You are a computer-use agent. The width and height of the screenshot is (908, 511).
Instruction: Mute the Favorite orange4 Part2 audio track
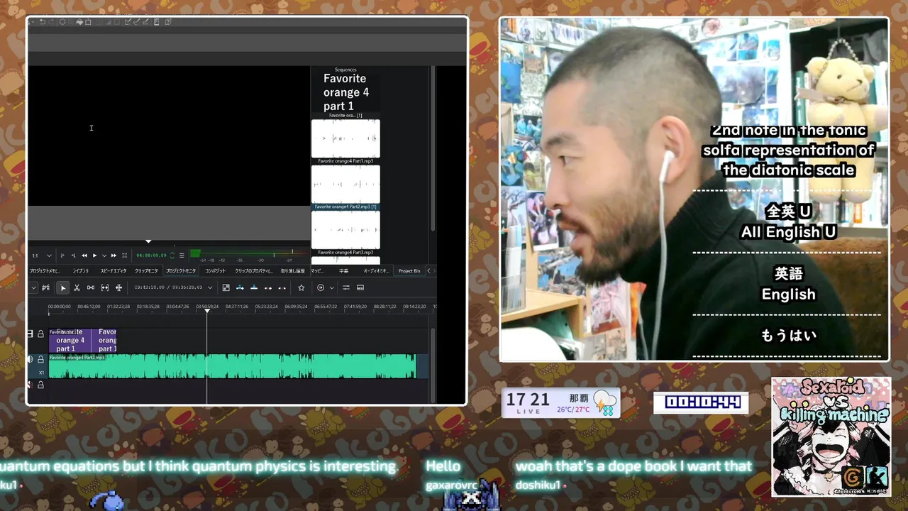point(31,360)
